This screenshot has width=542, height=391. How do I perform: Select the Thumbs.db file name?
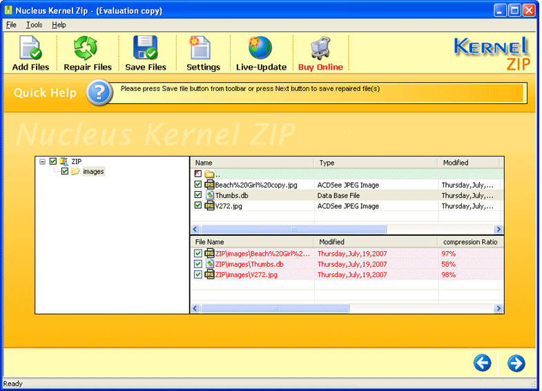click(x=231, y=195)
